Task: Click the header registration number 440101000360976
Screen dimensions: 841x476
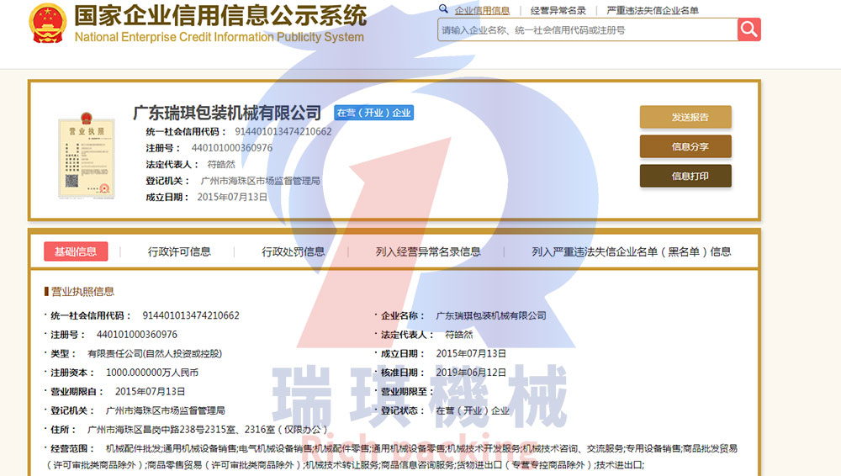Action: click(232, 147)
